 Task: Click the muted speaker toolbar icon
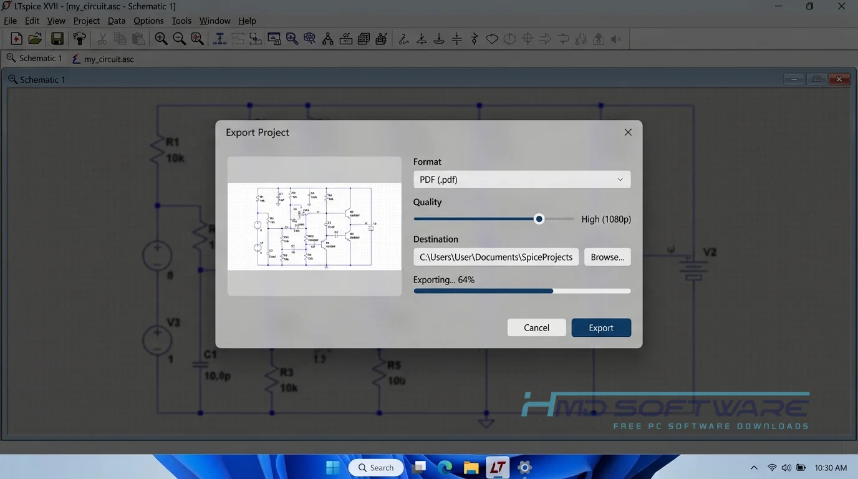[616, 39]
